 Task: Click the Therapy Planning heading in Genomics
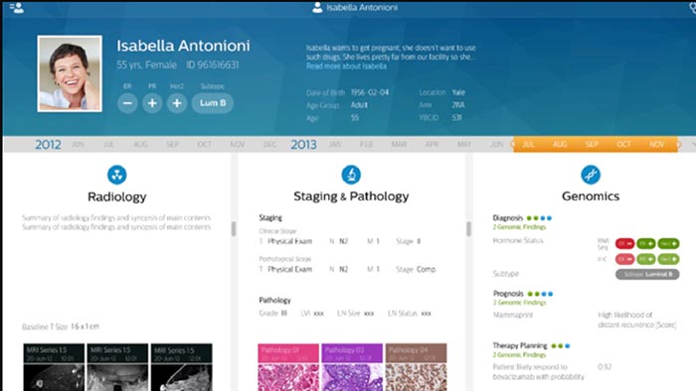pos(520,345)
